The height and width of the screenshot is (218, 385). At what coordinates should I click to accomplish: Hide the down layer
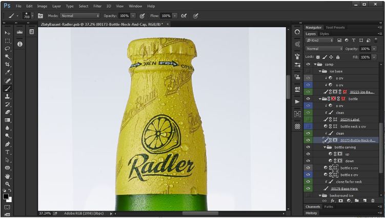tap(308, 161)
